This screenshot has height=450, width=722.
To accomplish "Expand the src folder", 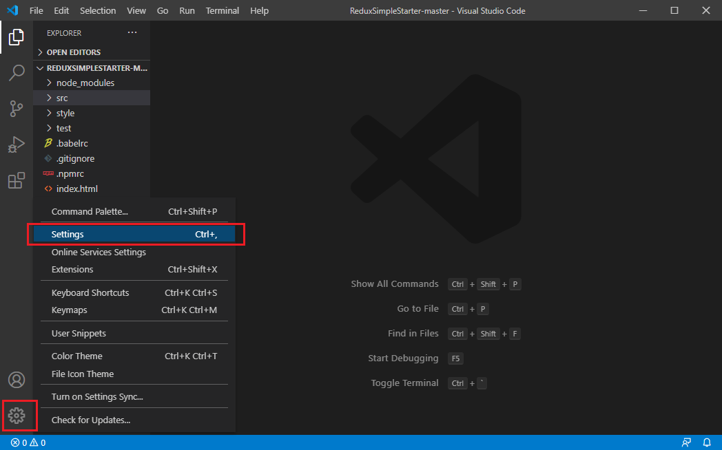I will [92, 98].
